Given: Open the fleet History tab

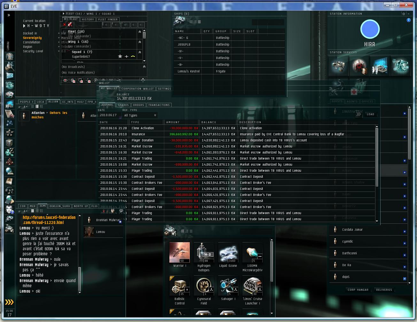Looking at the screenshot, I should 88,19.
